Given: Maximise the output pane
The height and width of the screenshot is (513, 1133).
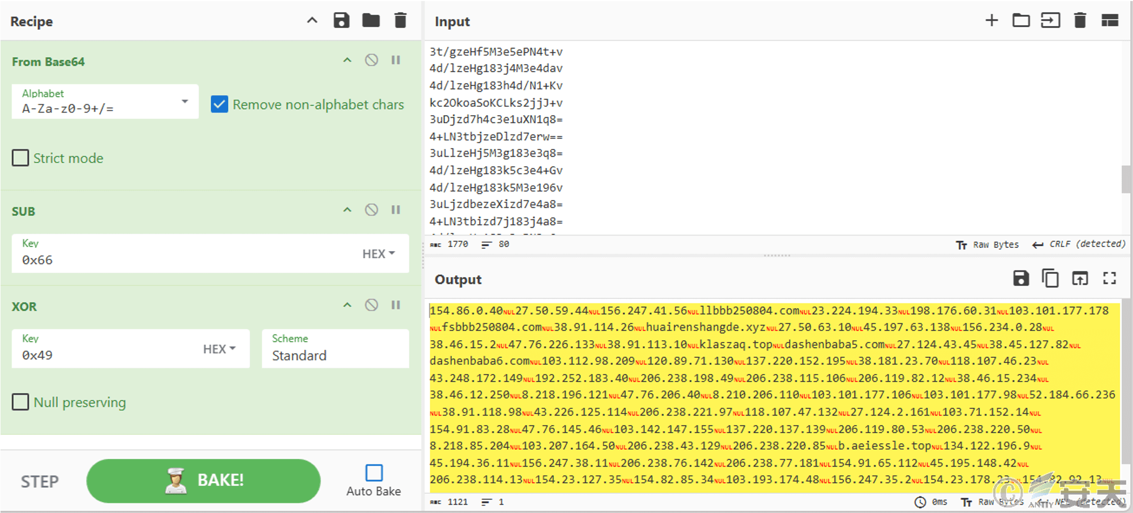Looking at the screenshot, I should pyautogui.click(x=1109, y=279).
